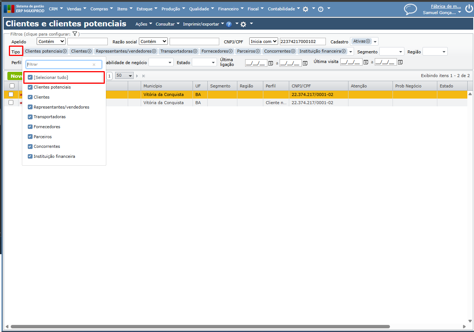Screen dimensions: 474x332
Task: Uncheck Clientes potenciais in the list
Action: [30, 87]
